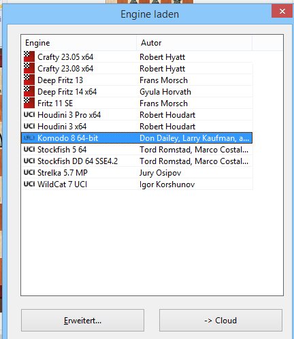Sort by the Autor column header

195,43
